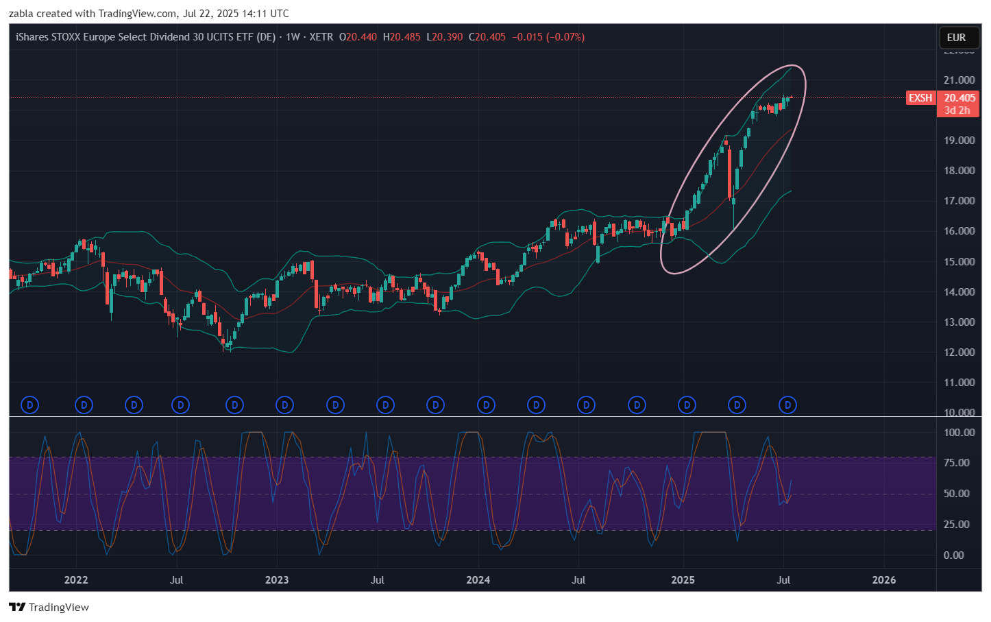
Task: Click the TradingView logo at bottom left
Action: coord(49,607)
